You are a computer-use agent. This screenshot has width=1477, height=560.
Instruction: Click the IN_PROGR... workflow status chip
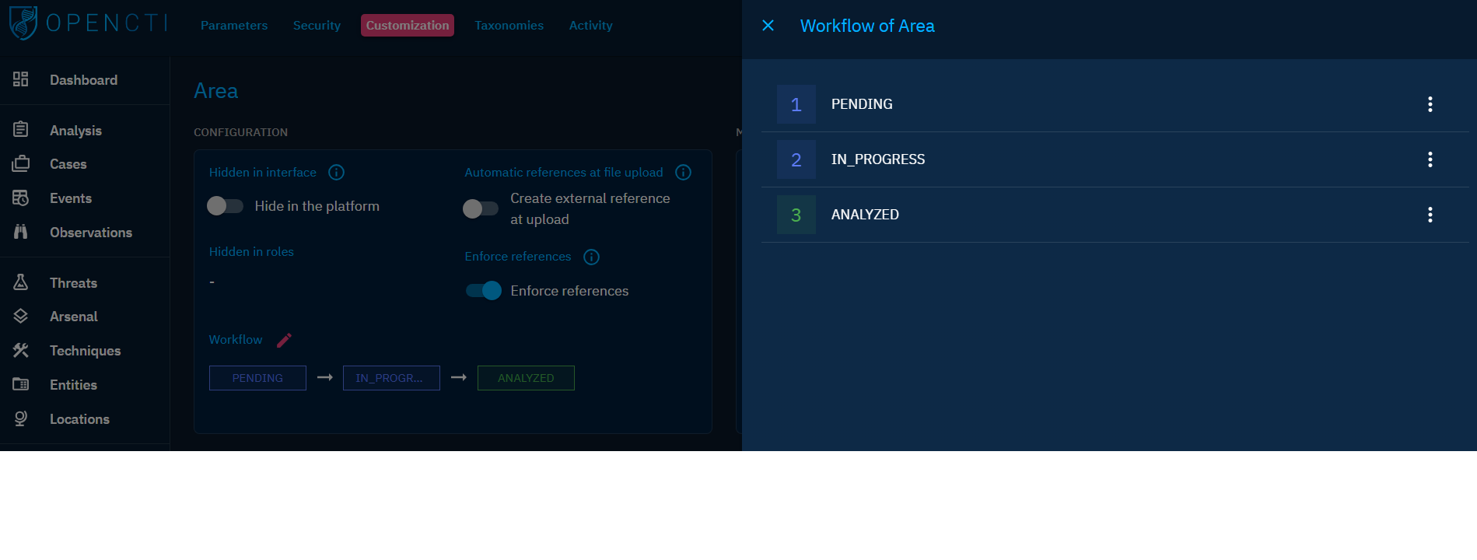[391, 378]
